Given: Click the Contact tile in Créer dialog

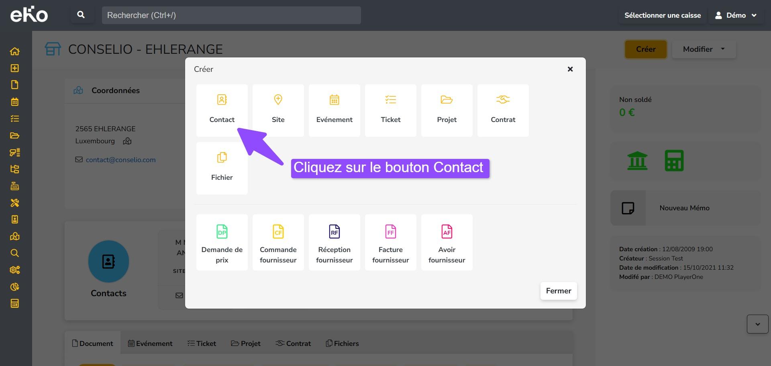Looking at the screenshot, I should click(x=222, y=110).
